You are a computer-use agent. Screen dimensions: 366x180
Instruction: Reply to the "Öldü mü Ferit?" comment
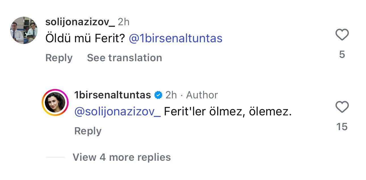(59, 58)
